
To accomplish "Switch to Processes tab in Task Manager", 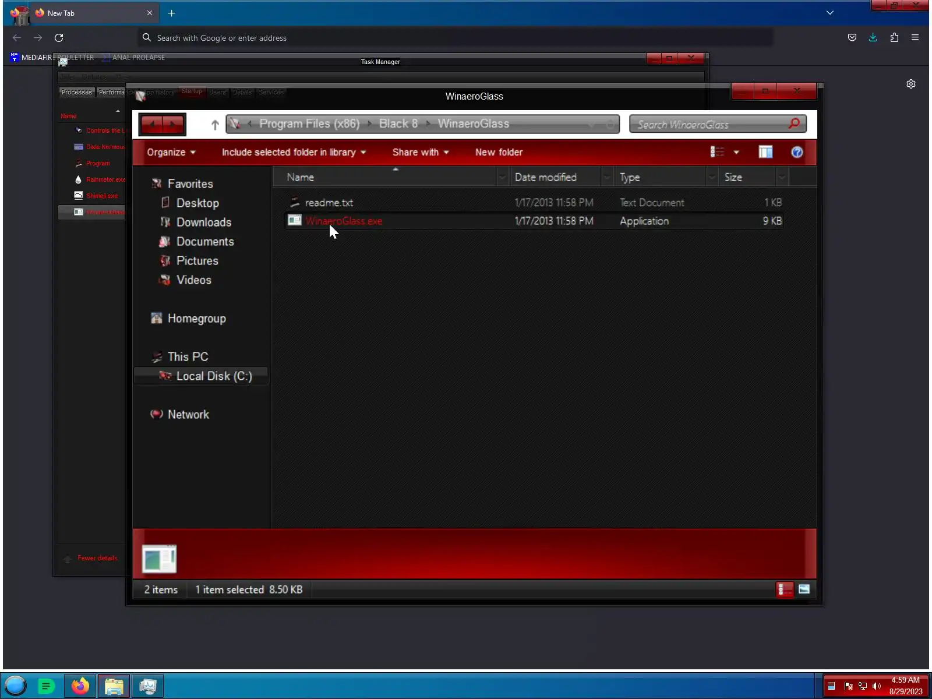I will pyautogui.click(x=77, y=92).
